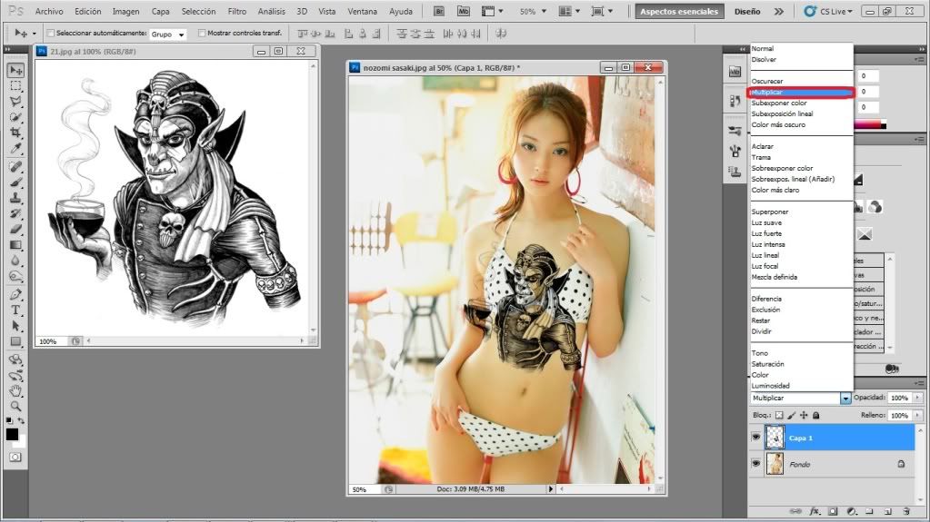Select the Crop tool
Screen dimensions: 930x522
coord(16,133)
